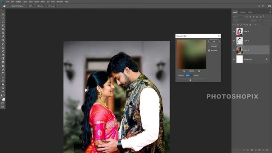Click the add layer mask icon
Image resolution: width=272 pixels, height=153 pixels.
252,150
